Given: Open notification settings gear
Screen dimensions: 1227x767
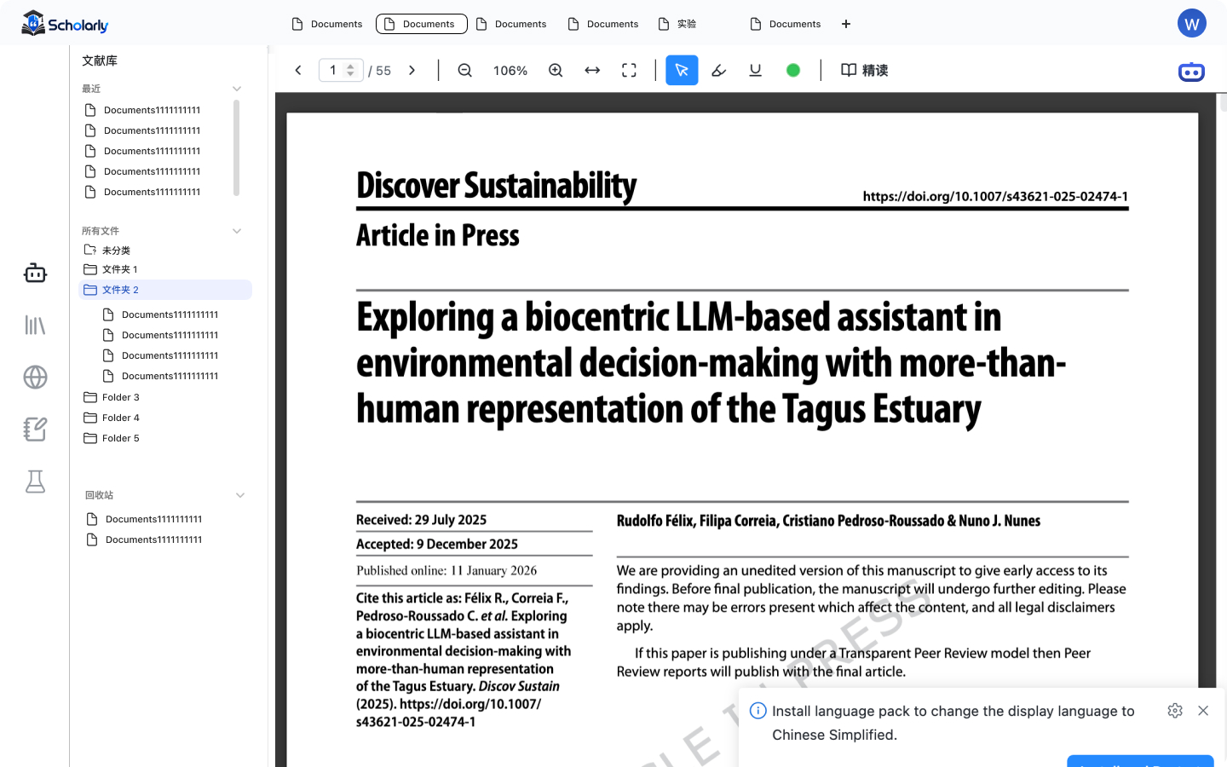Looking at the screenshot, I should click(1175, 711).
